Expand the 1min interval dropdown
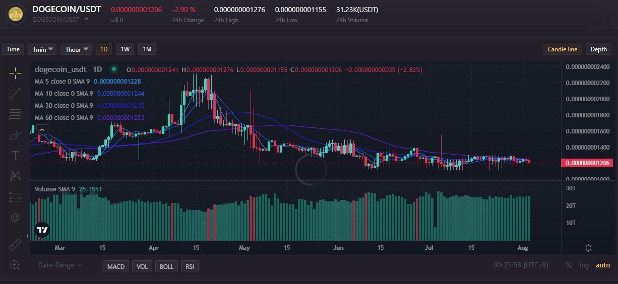The image size is (618, 284). pos(42,49)
